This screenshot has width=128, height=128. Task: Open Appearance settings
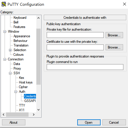22,36
